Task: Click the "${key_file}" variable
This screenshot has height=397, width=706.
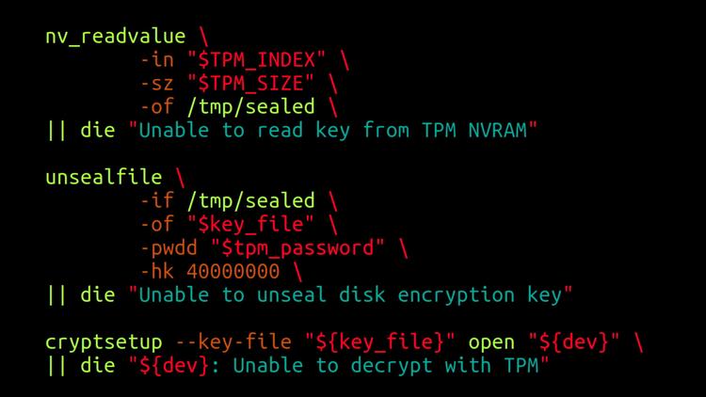Action: pos(380,342)
